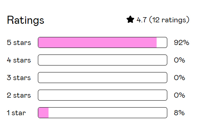
Task: Click the 5 stars pink progress bar
Action: (103, 42)
